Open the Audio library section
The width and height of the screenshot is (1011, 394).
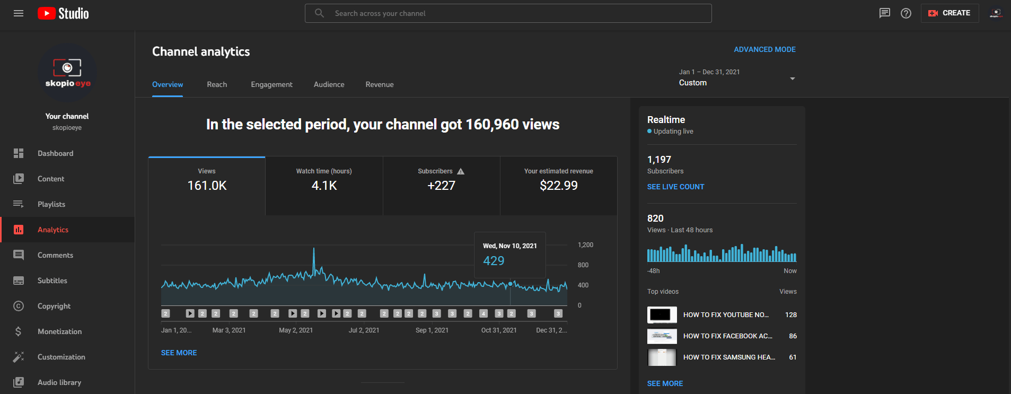pyautogui.click(x=59, y=382)
